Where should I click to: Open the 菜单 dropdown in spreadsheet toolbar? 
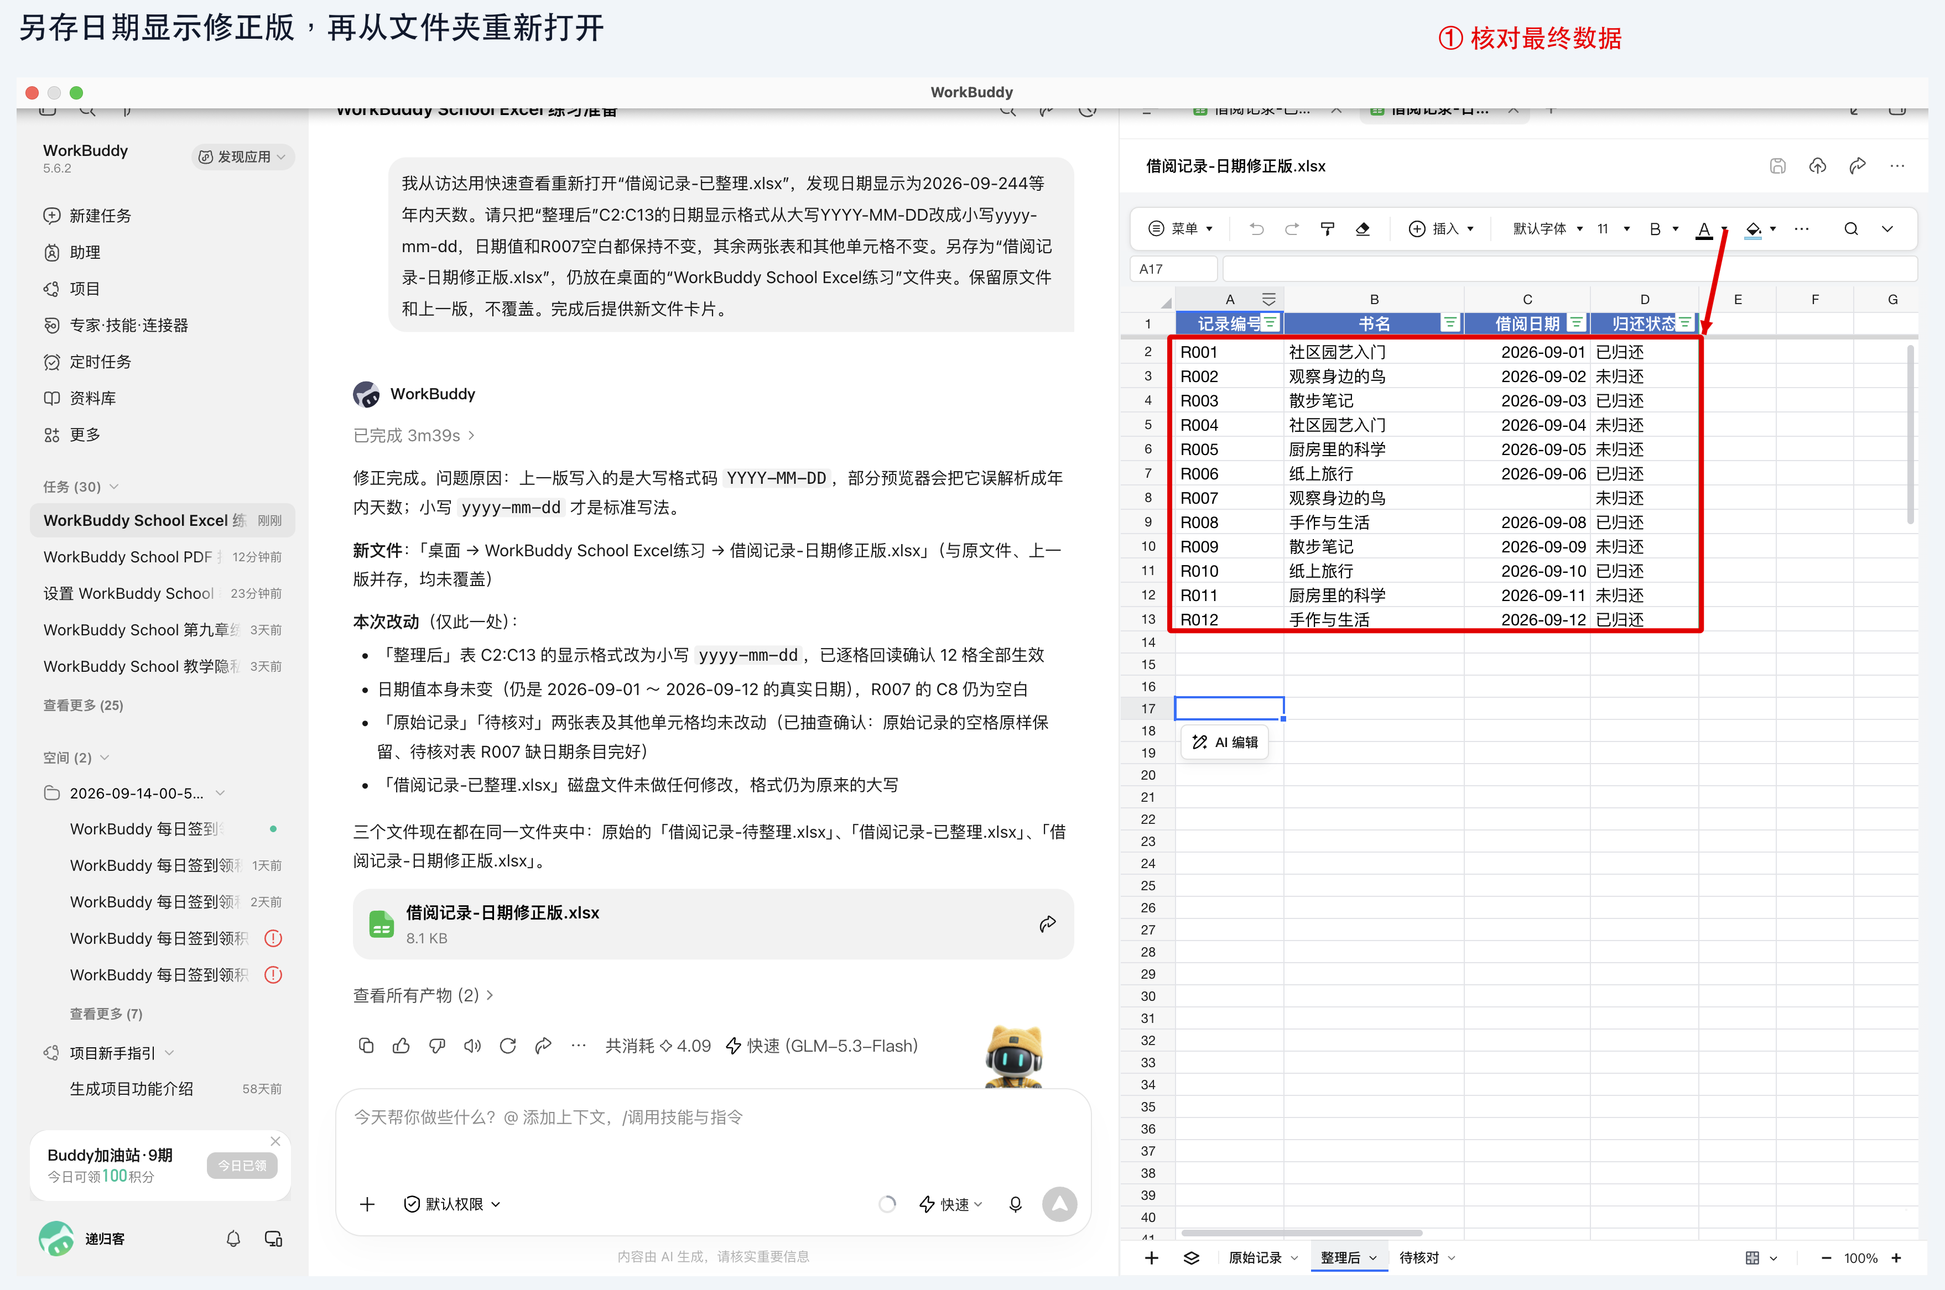tap(1180, 229)
